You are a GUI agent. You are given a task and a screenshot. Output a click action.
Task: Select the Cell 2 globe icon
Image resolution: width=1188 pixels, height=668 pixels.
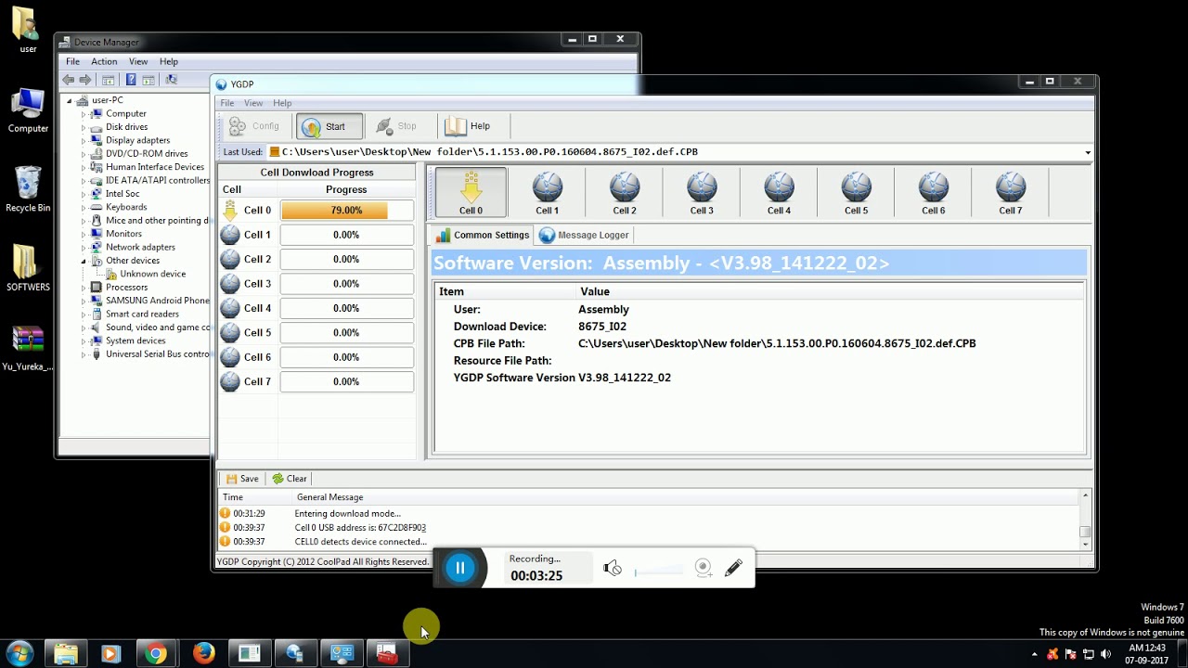625,191
